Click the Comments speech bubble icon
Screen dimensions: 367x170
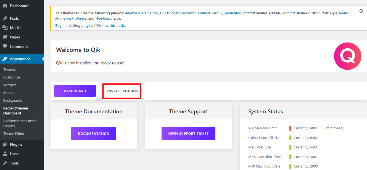(5, 46)
